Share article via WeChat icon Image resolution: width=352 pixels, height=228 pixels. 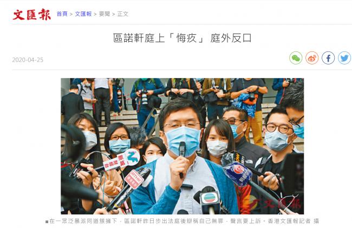tap(296, 58)
